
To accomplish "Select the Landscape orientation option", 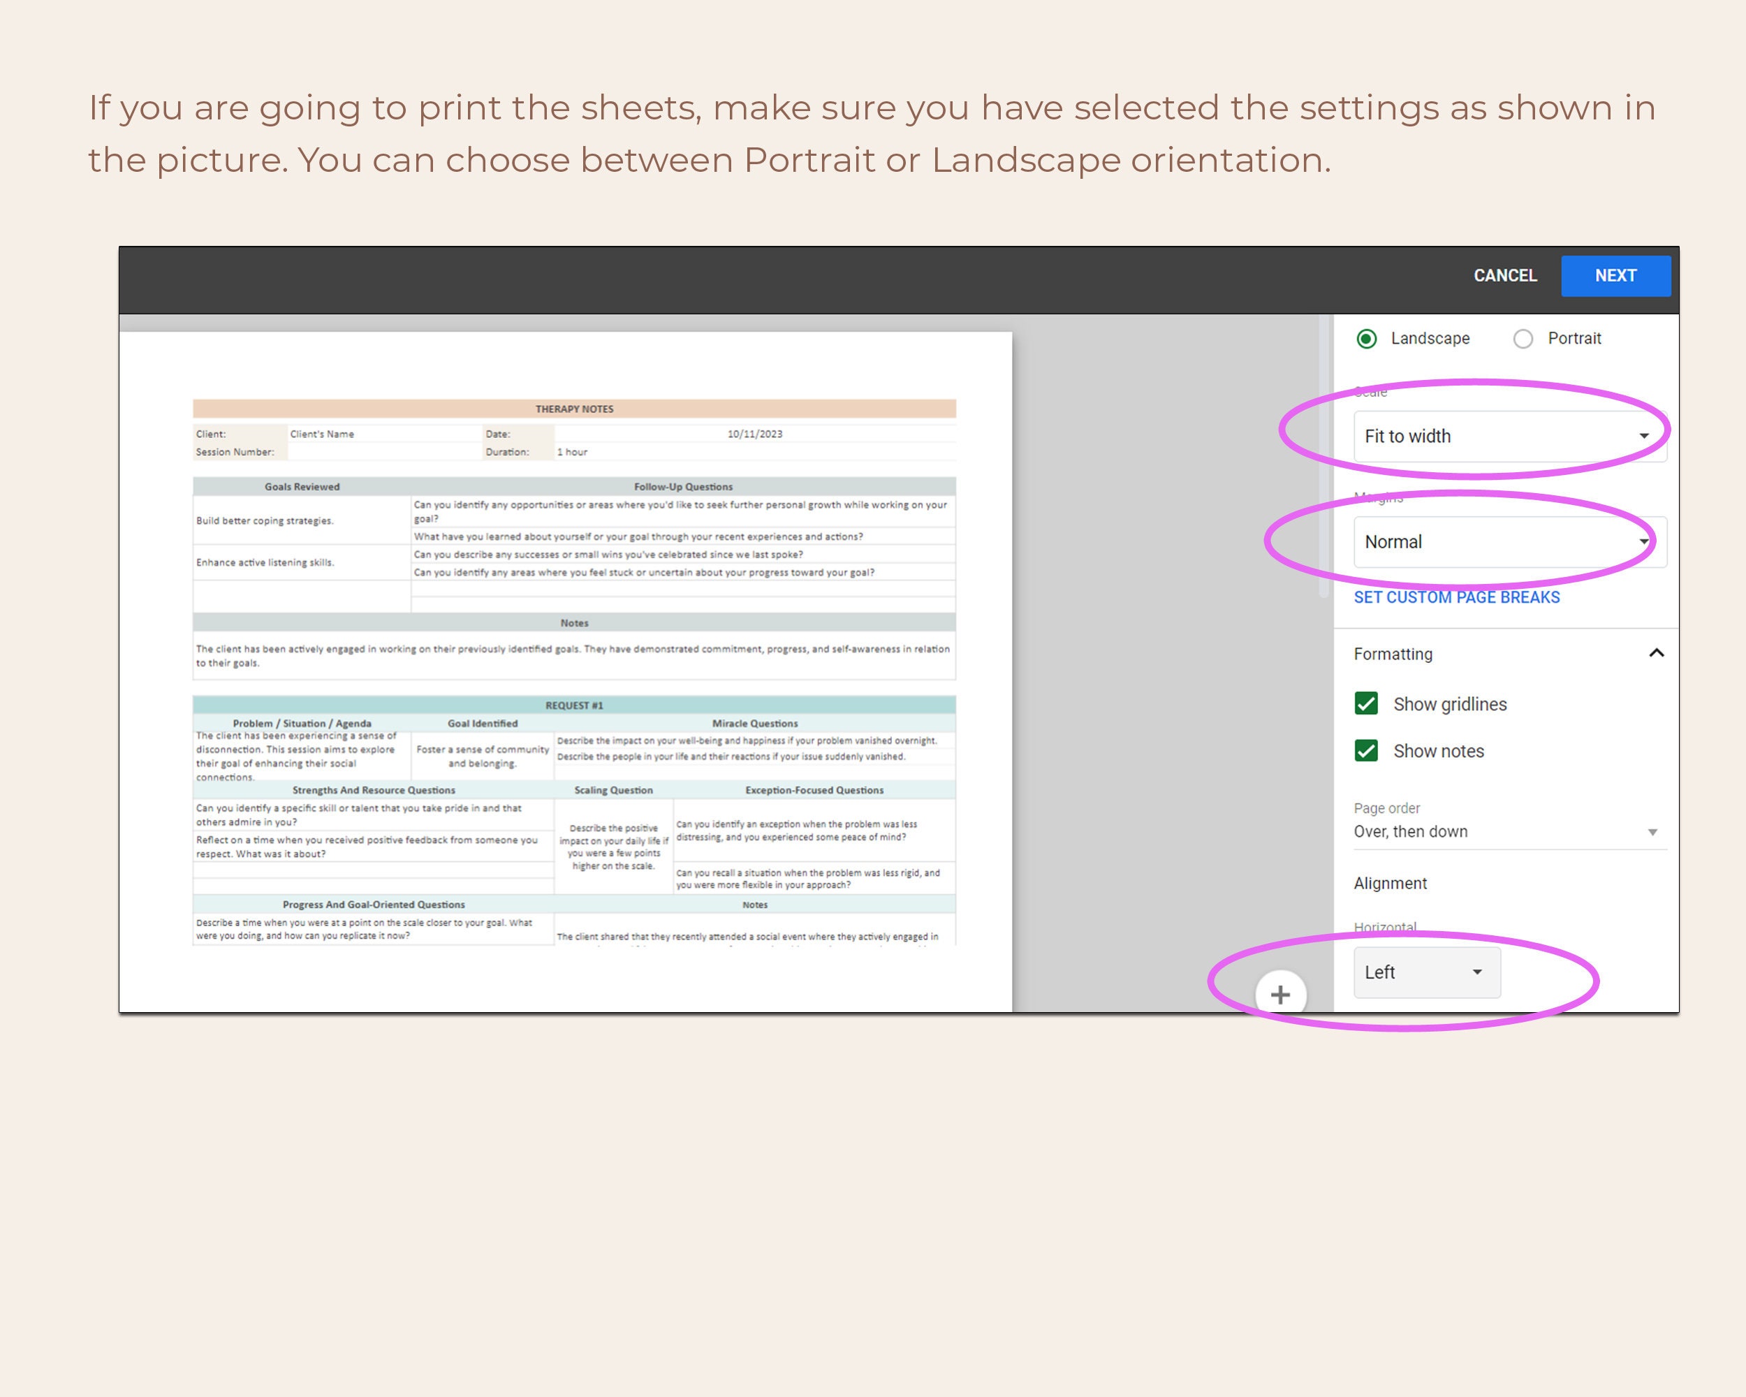I will tap(1367, 339).
